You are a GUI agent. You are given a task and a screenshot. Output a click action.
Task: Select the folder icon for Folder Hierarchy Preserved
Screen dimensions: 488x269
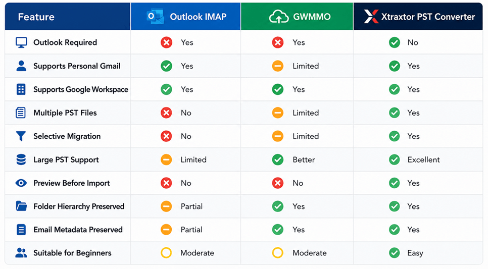(x=21, y=206)
